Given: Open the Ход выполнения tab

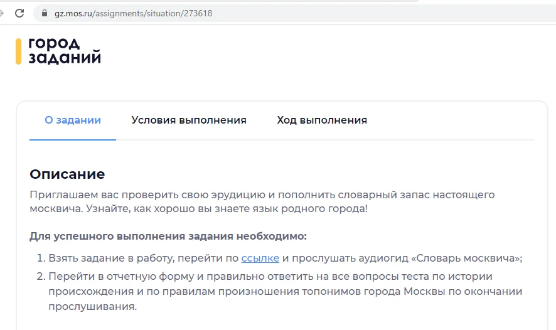Looking at the screenshot, I should tap(322, 120).
